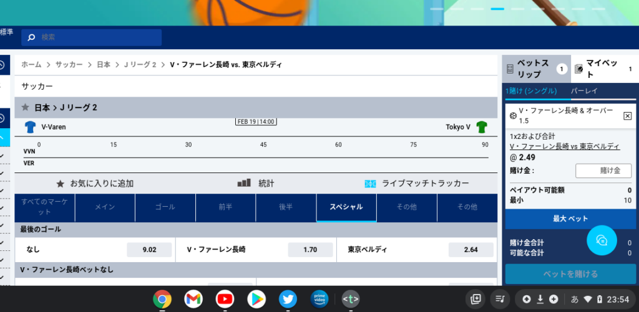Select パーレイ bet type

point(584,91)
